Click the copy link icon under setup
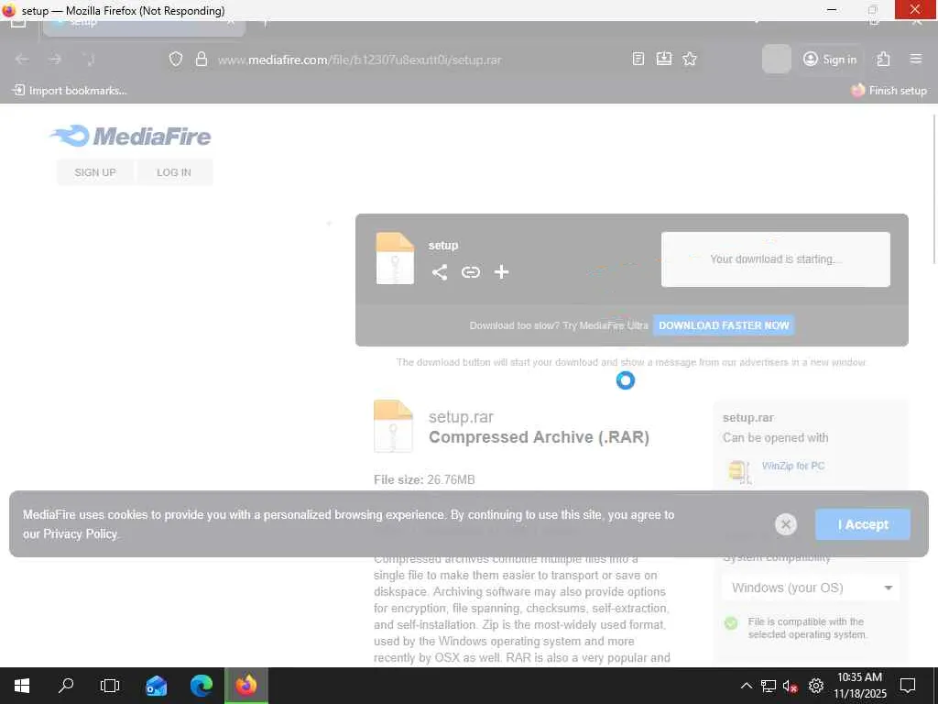The image size is (938, 704). point(471,272)
